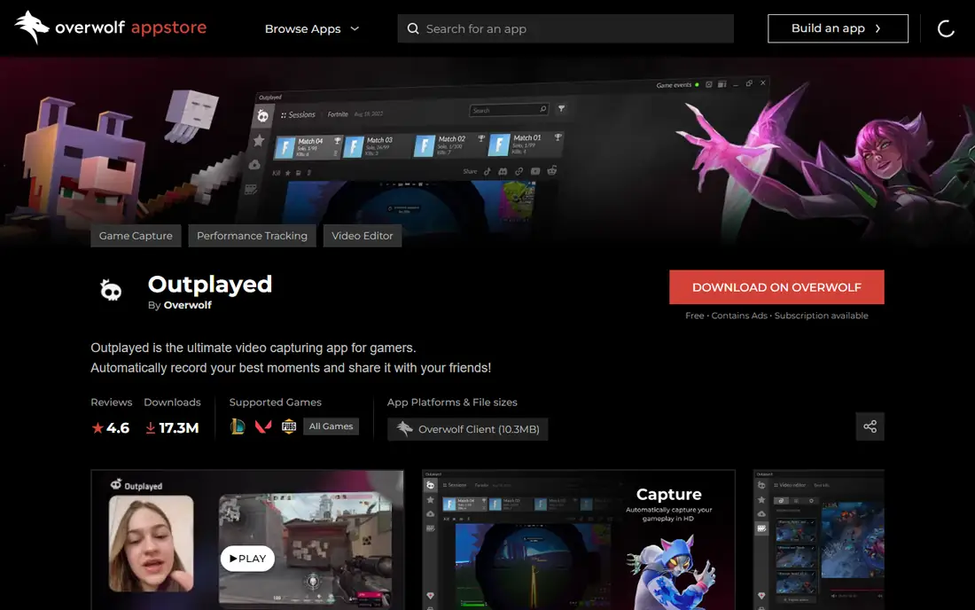The height and width of the screenshot is (610, 975).
Task: Click Download on Overwolf button
Action: pos(776,287)
